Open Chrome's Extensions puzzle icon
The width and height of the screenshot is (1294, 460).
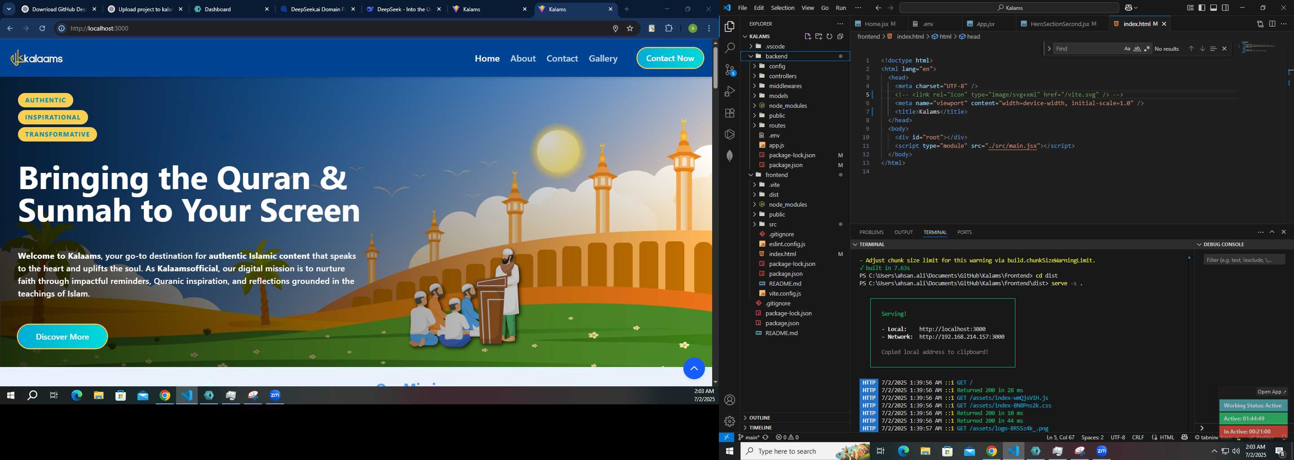669,29
